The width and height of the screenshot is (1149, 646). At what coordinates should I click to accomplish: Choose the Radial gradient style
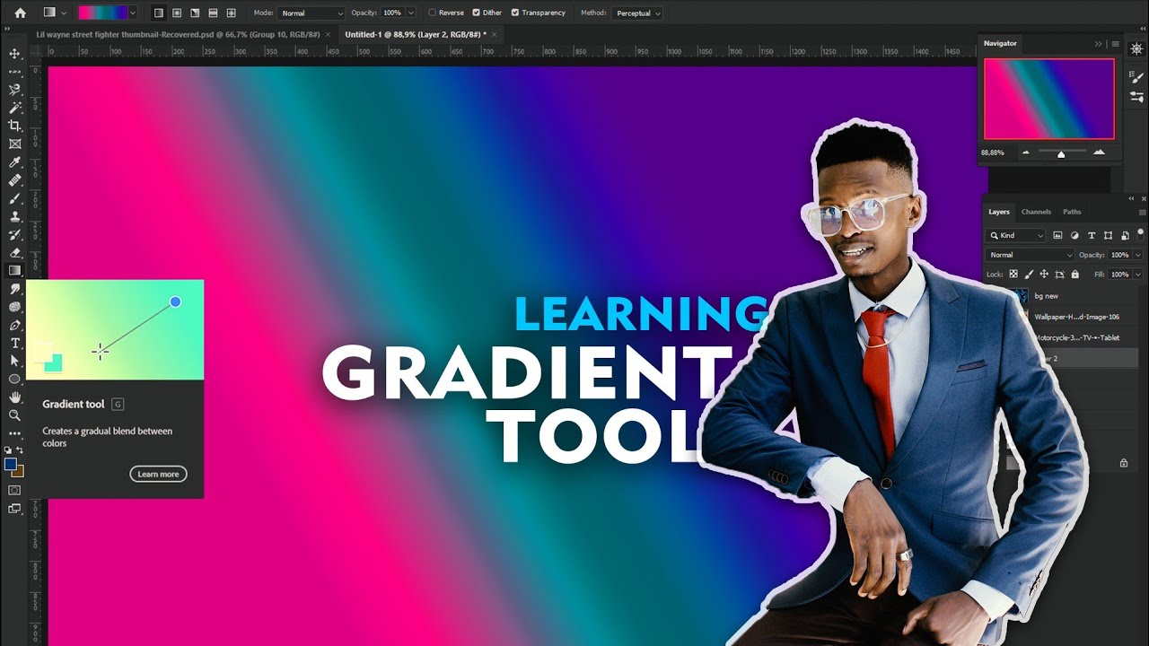click(x=177, y=13)
